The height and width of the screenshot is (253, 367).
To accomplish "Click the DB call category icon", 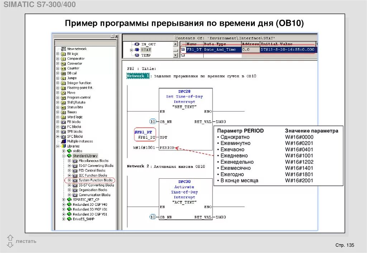I will [x=63, y=73].
